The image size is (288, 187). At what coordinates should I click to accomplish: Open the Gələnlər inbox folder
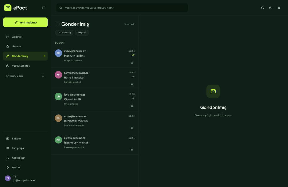(25, 37)
